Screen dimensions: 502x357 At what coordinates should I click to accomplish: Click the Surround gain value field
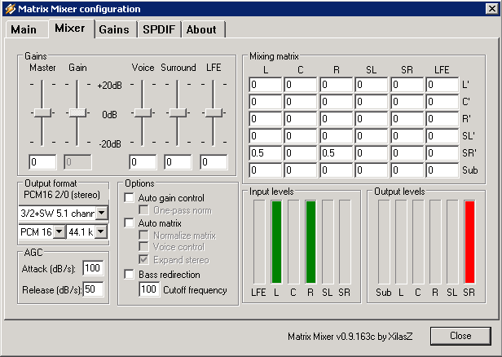click(x=178, y=162)
